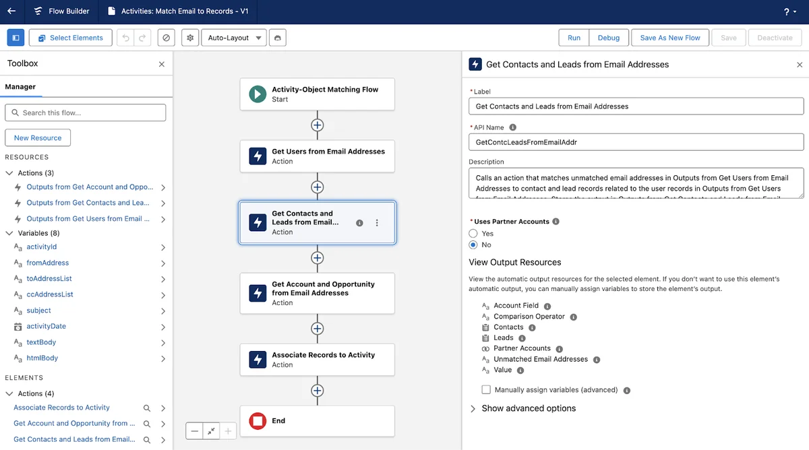
Task: Zoom in the canvas
Action: tap(228, 431)
